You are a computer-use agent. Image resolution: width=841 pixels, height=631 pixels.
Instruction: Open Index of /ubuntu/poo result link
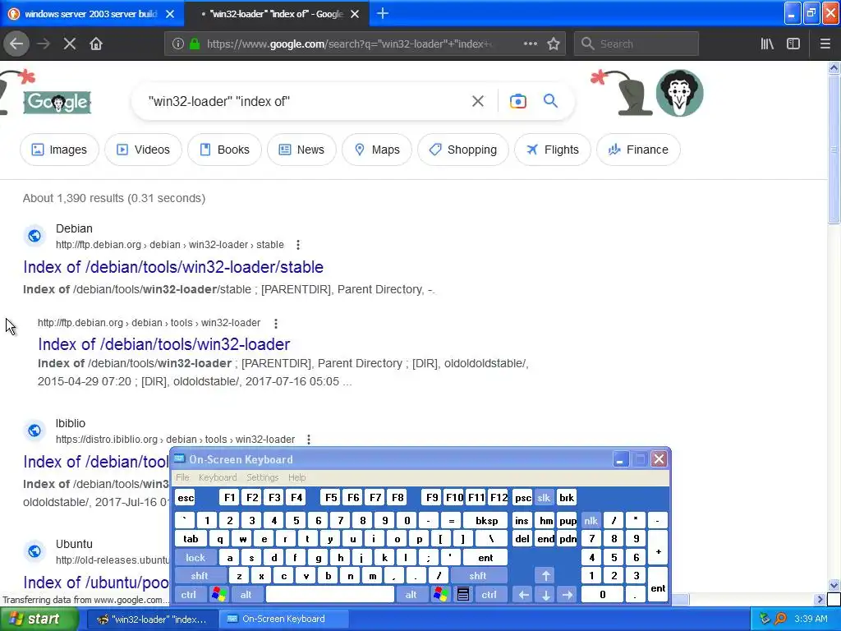[96, 583]
